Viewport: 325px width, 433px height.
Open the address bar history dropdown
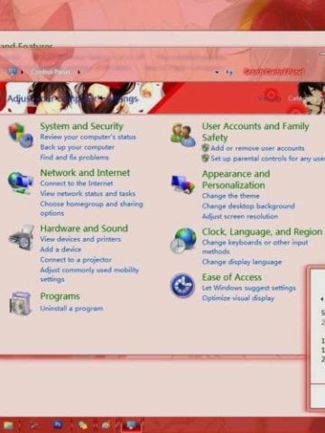(217, 72)
